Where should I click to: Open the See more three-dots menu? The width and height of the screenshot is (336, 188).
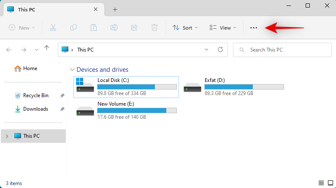tap(254, 27)
